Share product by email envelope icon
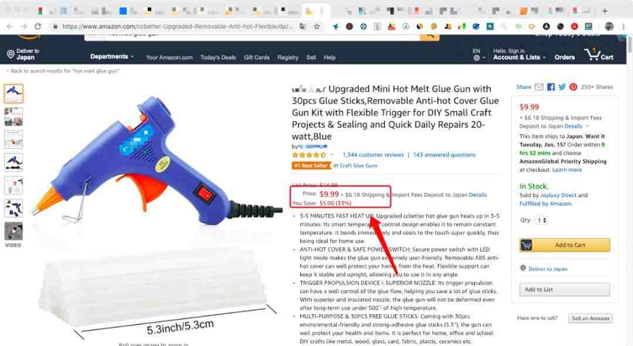This screenshot has width=633, height=346. click(x=539, y=87)
